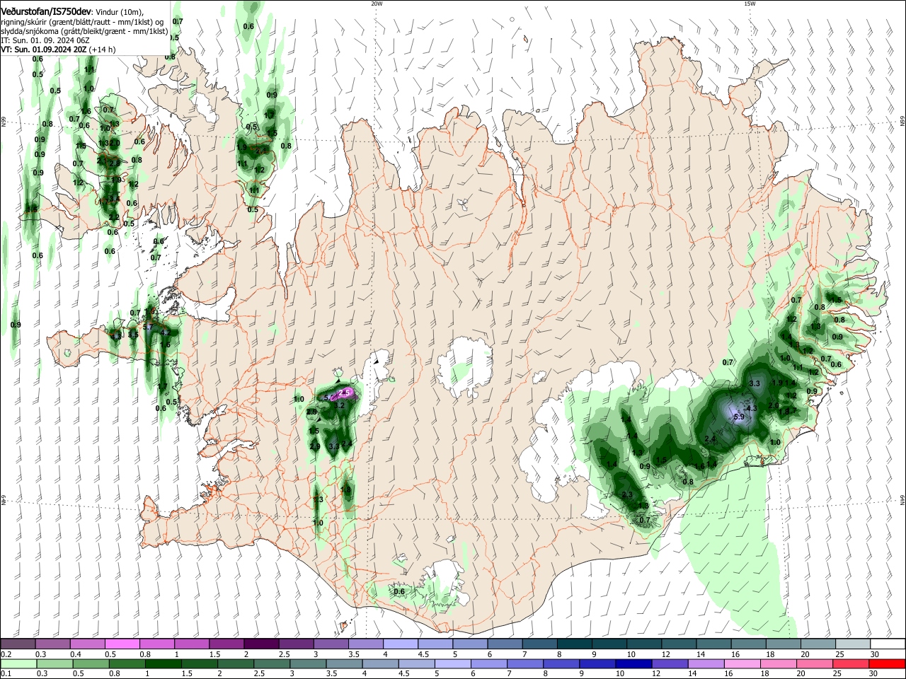Select the red swatch between 25 and 30, bottom row
906x679 pixels.
click(x=851, y=663)
